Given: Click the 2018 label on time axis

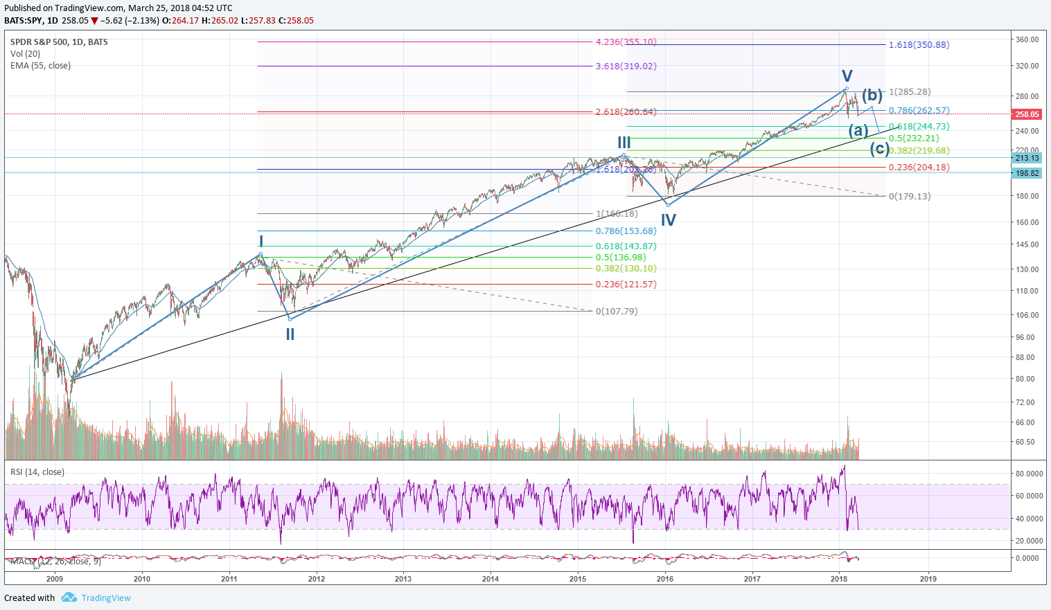Looking at the screenshot, I should (839, 580).
